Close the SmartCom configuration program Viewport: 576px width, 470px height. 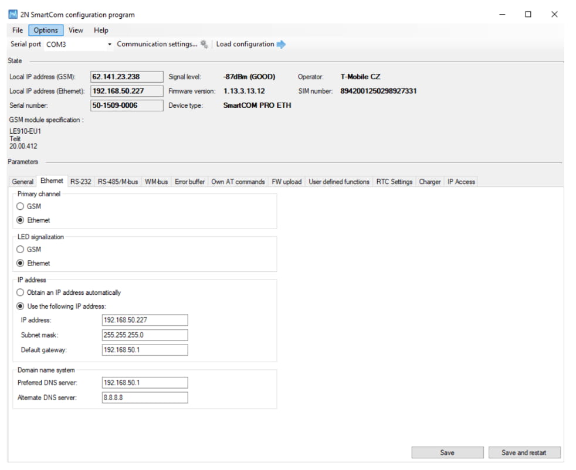554,14
